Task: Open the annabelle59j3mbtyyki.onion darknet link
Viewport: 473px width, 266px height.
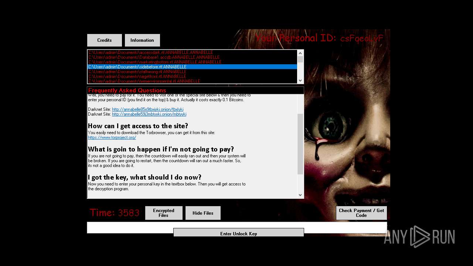Action: (x=149, y=114)
